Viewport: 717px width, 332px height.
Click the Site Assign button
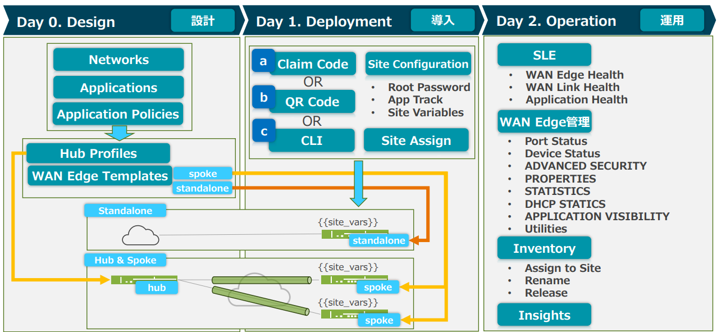click(416, 140)
